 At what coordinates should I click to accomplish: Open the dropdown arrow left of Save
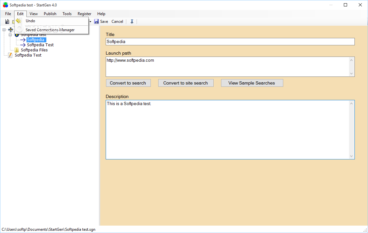click(90, 22)
